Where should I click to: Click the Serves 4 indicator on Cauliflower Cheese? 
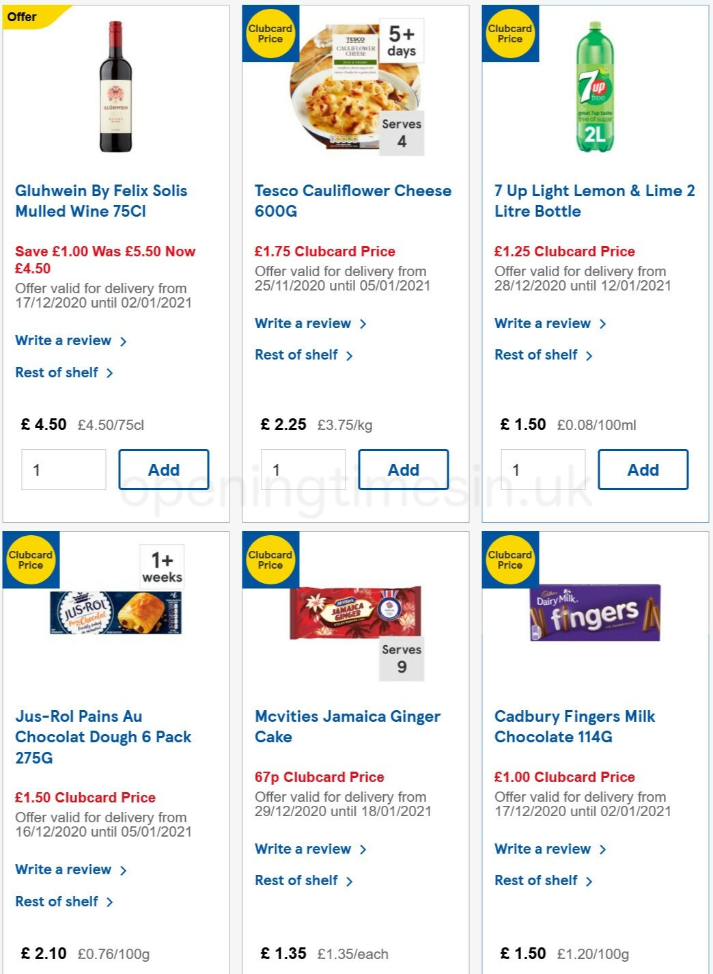[x=402, y=131]
